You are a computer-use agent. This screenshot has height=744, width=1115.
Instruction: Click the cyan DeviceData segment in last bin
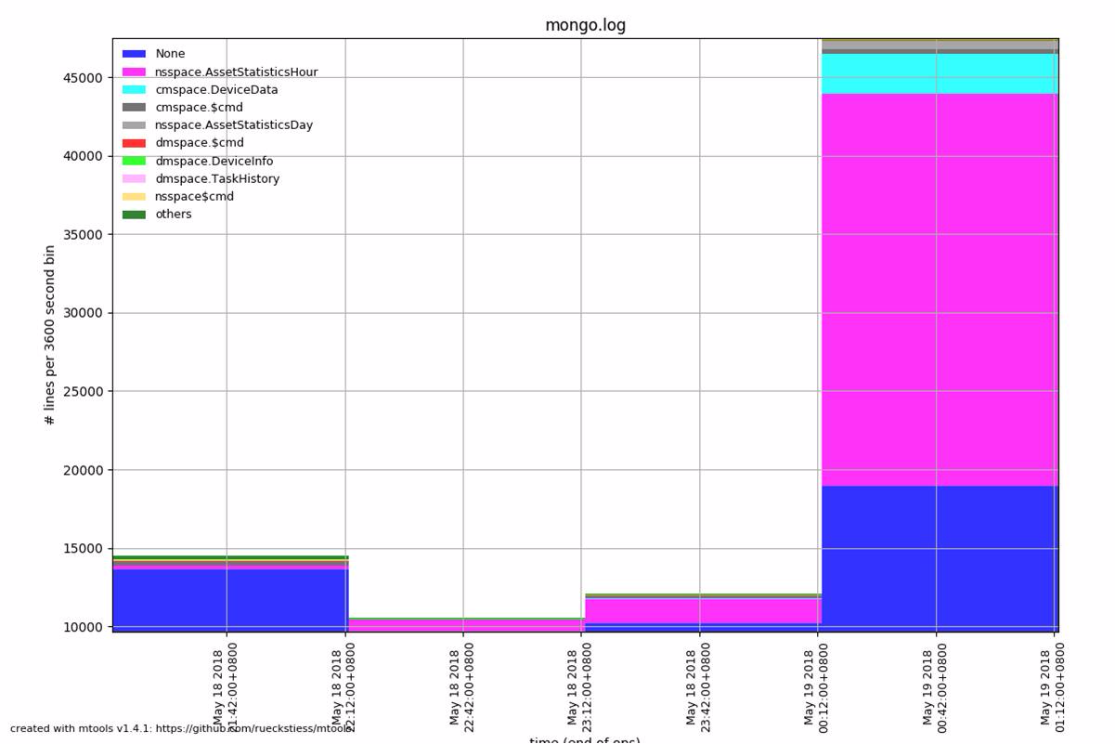[940, 73]
